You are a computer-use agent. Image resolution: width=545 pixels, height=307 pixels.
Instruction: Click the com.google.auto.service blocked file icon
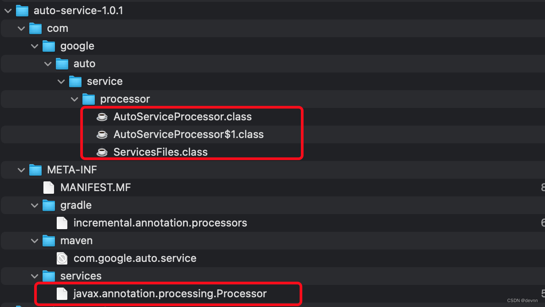click(62, 258)
